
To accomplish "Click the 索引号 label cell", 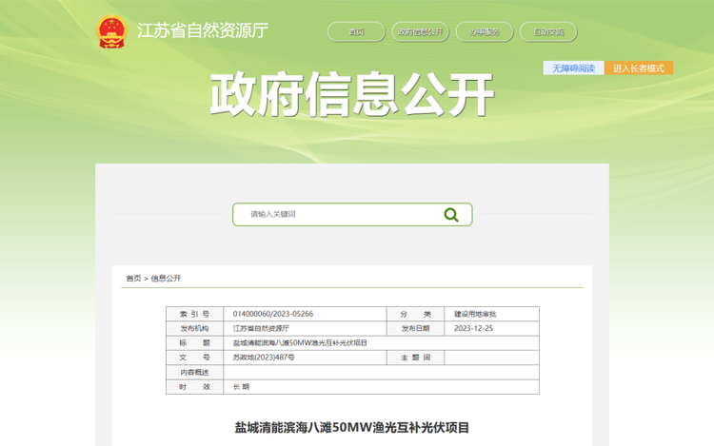I will coord(194,314).
